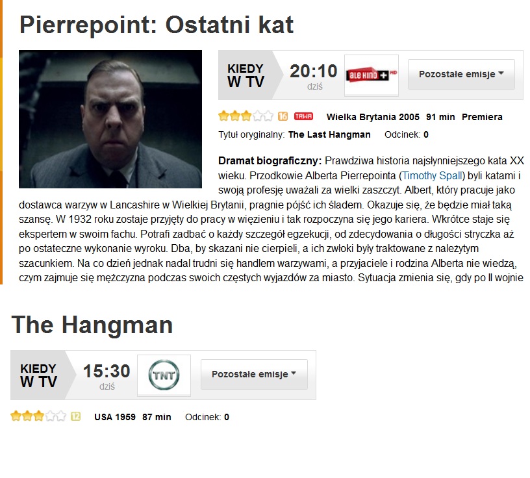Click the age 16 rating badge
The image size is (530, 478).
pyautogui.click(x=283, y=117)
